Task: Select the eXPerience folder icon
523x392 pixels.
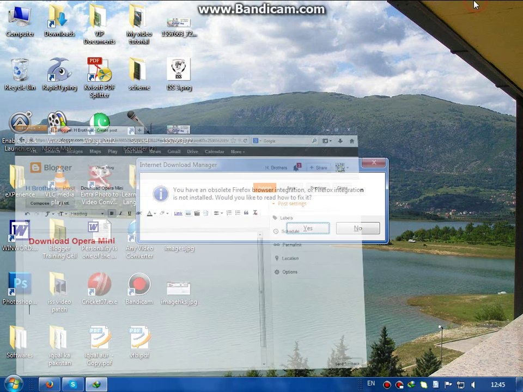Action: [20, 182]
